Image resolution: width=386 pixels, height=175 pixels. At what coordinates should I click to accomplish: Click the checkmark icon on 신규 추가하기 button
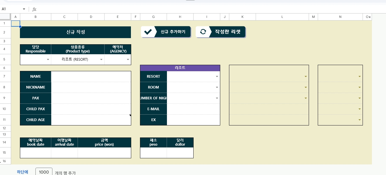148,32
